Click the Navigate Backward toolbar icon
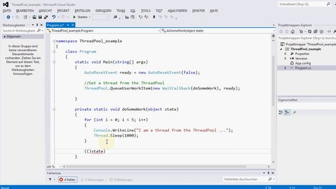336x189 pixels. 8,17
